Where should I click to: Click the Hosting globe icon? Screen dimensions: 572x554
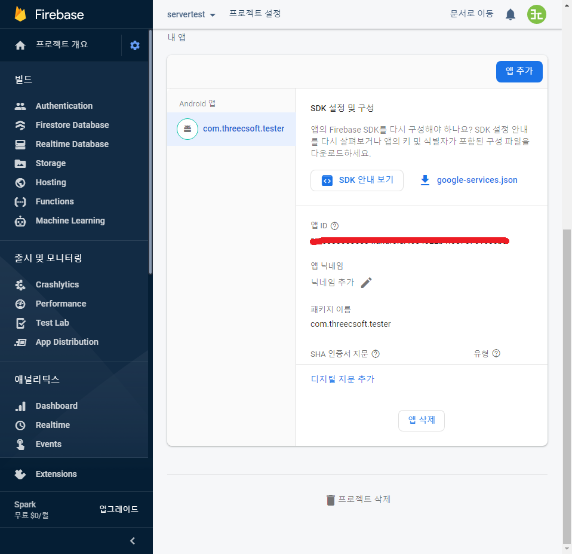tap(20, 183)
